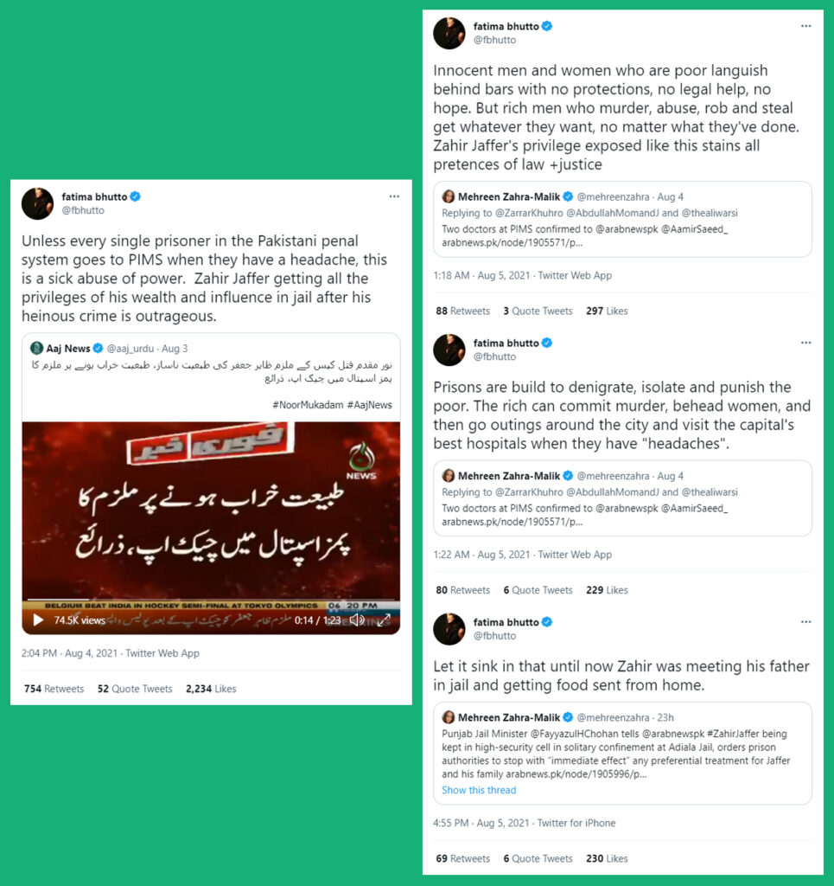Open the 297 Likes list

pos(607,311)
